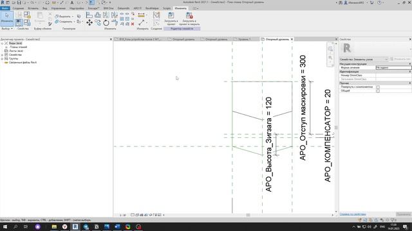Click the steering wheel icon in navigation bar
Viewport: 412px width, 231px height.
330,49
